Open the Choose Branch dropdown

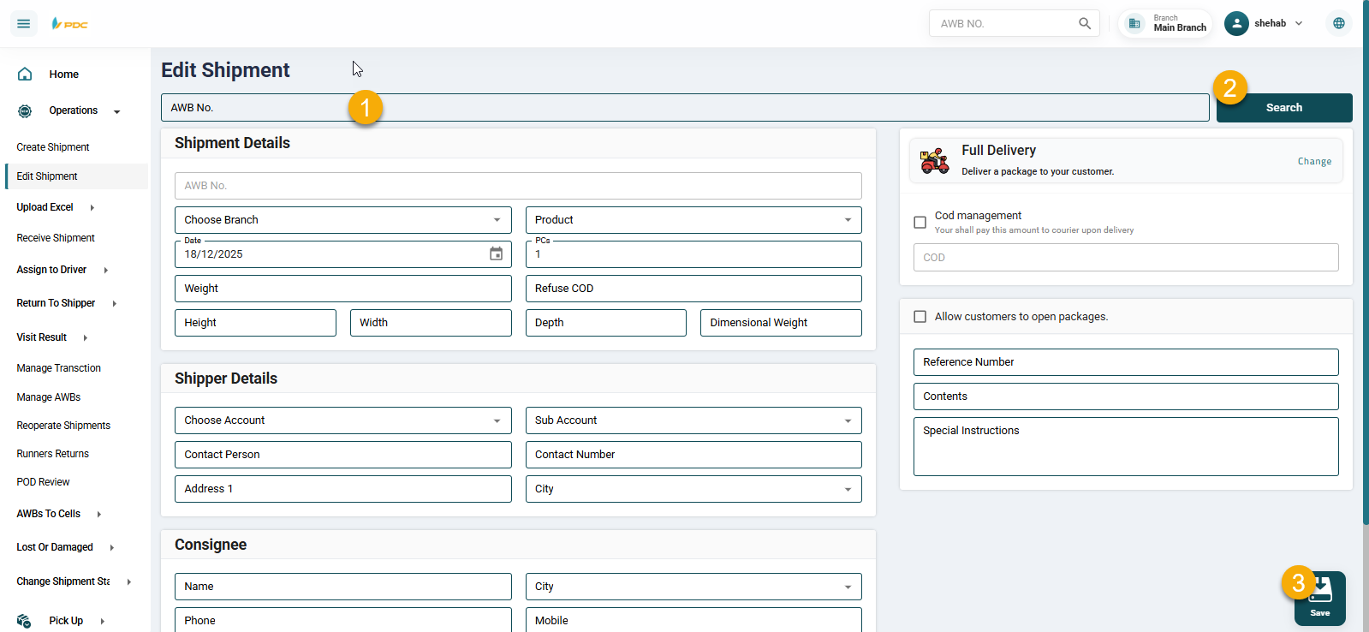(343, 220)
